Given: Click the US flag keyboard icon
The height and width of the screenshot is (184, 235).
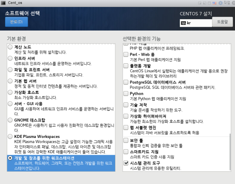Looking at the screenshot, I should tap(214, 3).
